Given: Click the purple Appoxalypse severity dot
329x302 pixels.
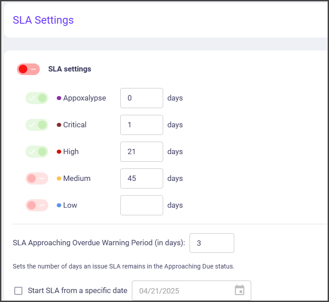Looking at the screenshot, I should 59,98.
